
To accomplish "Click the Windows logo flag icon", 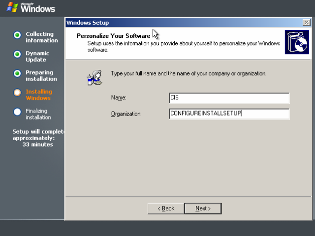I will click(x=12, y=7).
